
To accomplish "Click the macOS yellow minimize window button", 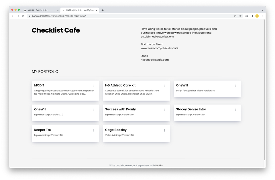I will click(x=15, y=10).
